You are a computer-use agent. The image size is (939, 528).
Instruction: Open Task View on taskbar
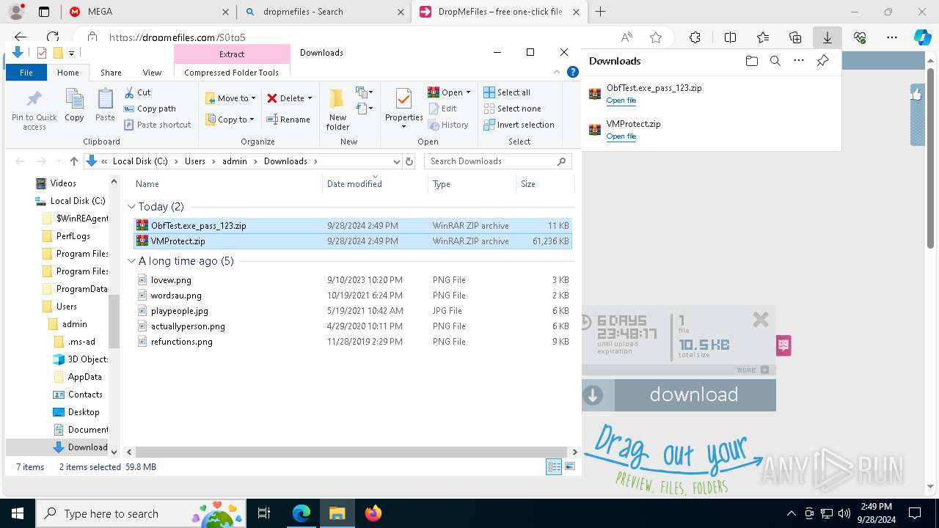click(265, 513)
